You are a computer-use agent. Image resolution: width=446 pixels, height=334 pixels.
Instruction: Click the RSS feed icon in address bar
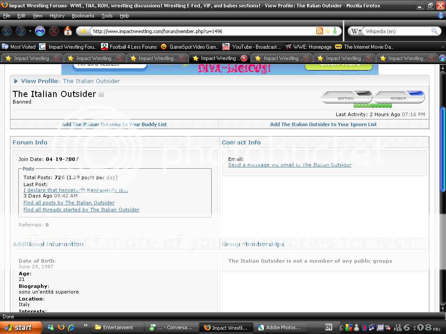[x=319, y=31]
